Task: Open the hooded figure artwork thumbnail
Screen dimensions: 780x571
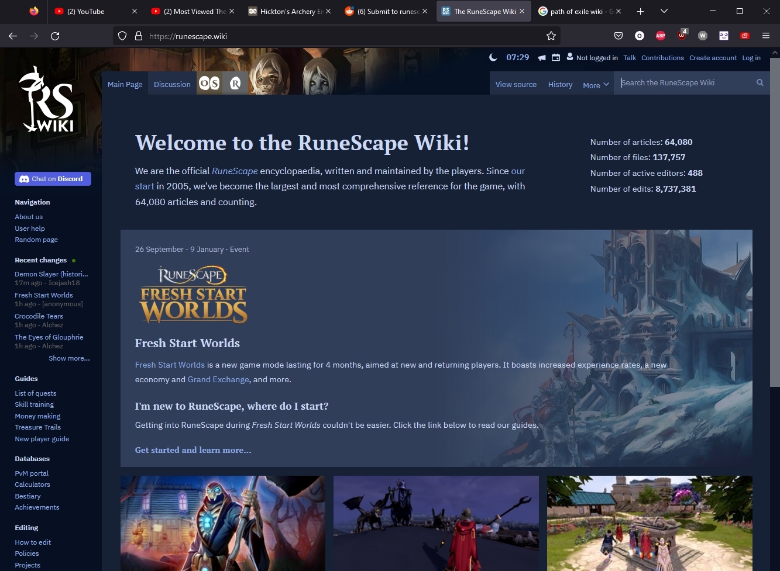Action: (223, 523)
